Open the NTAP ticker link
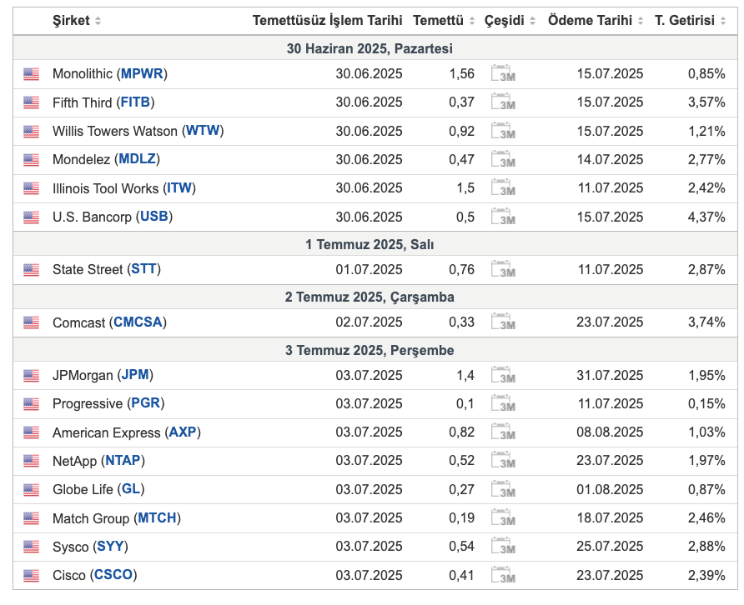 point(123,460)
